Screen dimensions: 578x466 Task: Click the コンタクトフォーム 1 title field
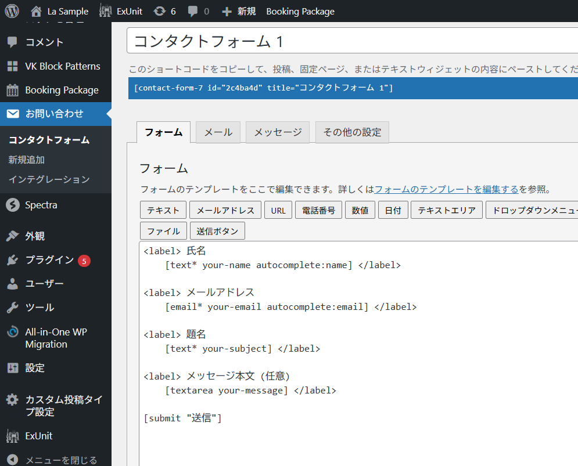(x=353, y=41)
